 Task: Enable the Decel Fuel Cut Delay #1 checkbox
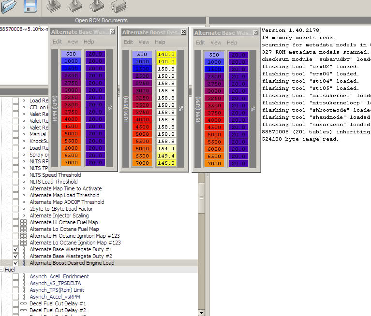(x=15, y=303)
